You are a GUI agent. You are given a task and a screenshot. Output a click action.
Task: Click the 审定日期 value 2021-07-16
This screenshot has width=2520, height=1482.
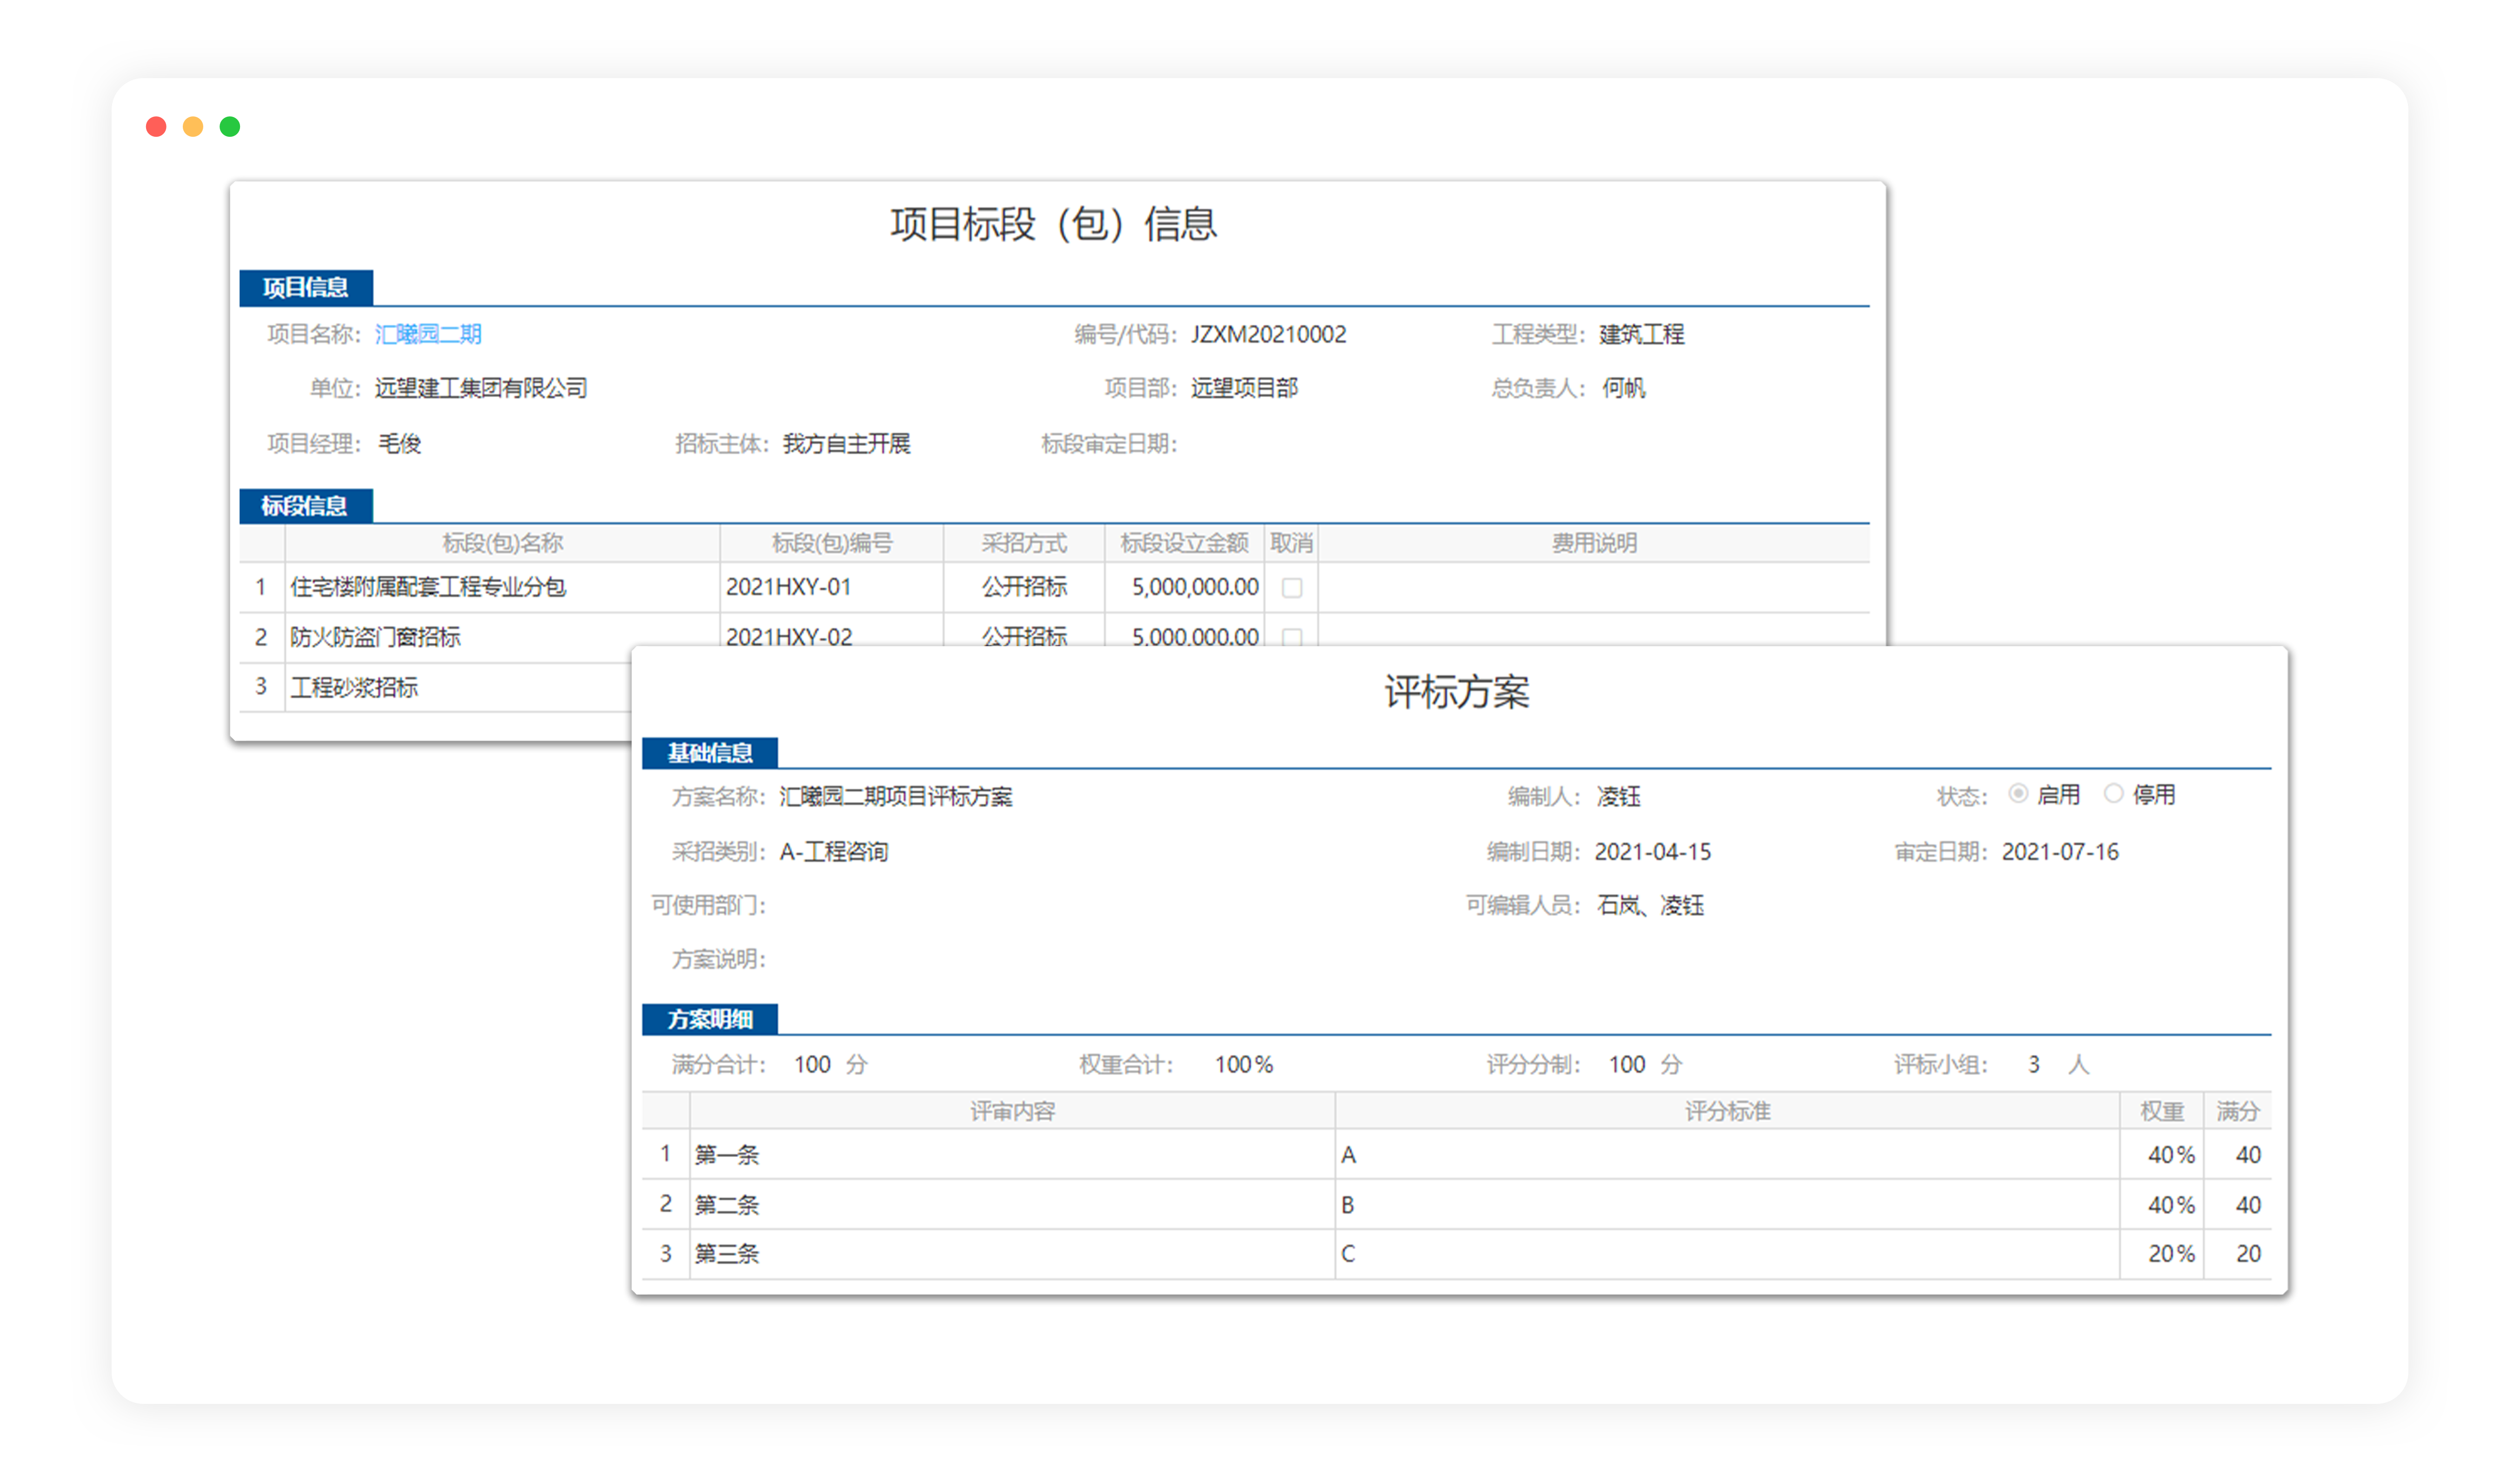pos(2061,852)
